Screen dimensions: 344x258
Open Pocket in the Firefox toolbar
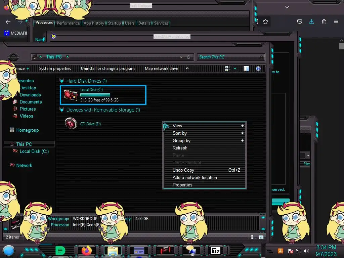click(x=299, y=21)
